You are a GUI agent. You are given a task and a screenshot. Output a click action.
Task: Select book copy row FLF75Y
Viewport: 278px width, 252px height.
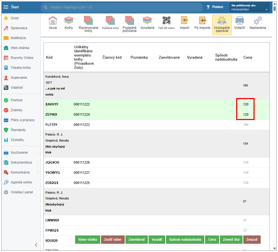click(51, 125)
